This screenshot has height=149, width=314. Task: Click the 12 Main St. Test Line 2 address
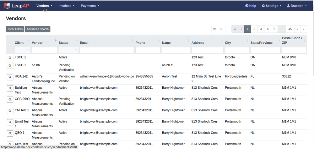(206, 79)
